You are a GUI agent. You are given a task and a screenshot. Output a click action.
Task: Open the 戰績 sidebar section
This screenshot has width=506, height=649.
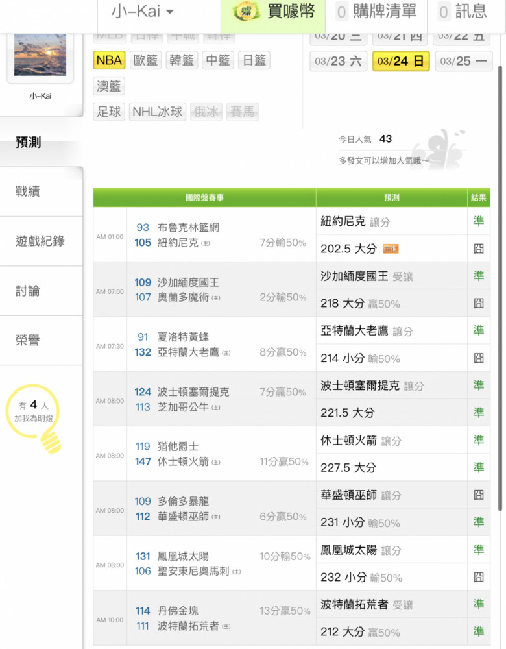tap(41, 191)
